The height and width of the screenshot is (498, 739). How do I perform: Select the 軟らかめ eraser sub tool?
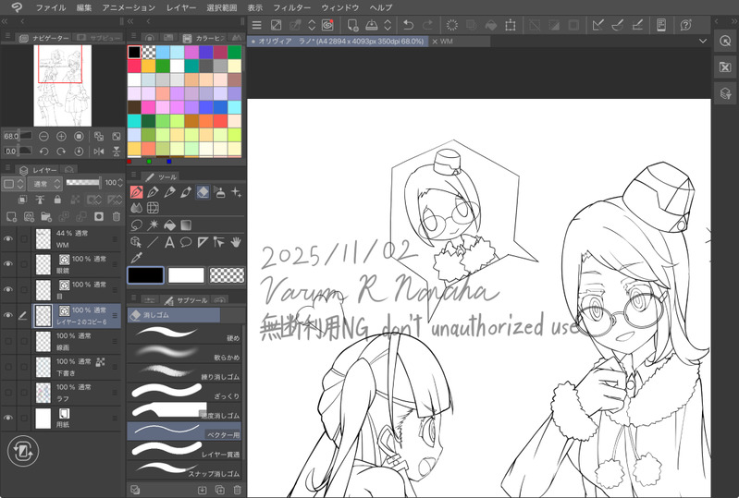(x=185, y=353)
